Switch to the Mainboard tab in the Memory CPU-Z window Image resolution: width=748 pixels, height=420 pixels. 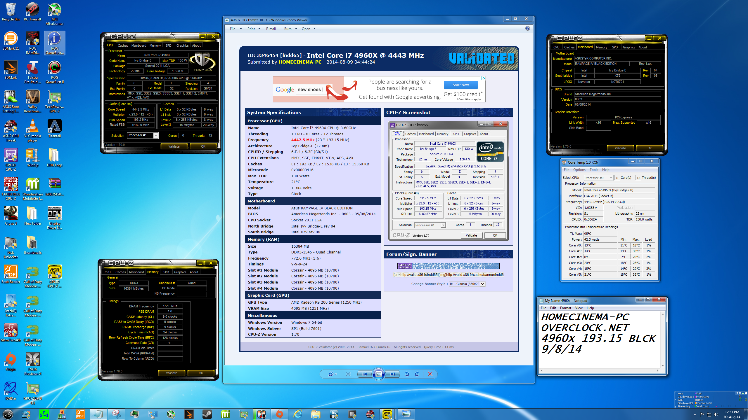[136, 272]
